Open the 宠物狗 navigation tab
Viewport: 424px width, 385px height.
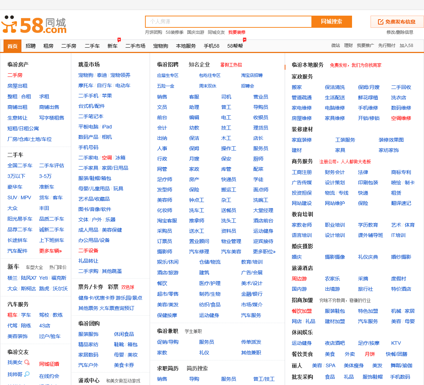pos(161,46)
